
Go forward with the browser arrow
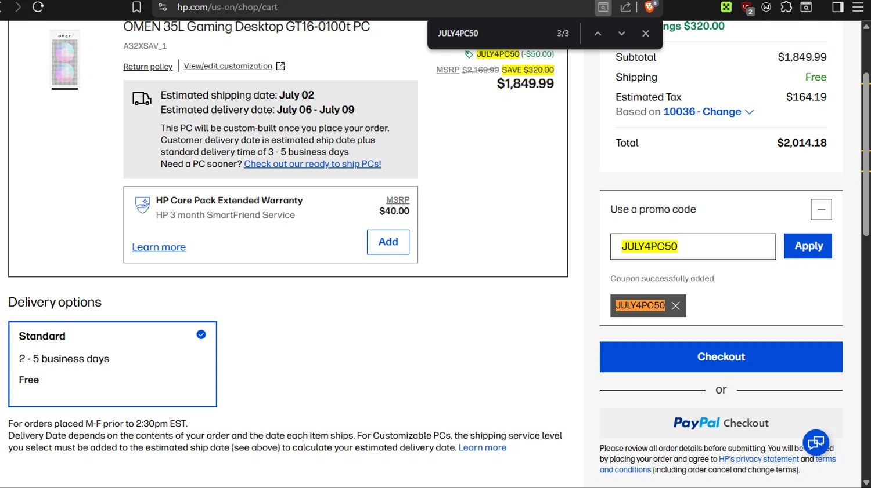click(18, 7)
